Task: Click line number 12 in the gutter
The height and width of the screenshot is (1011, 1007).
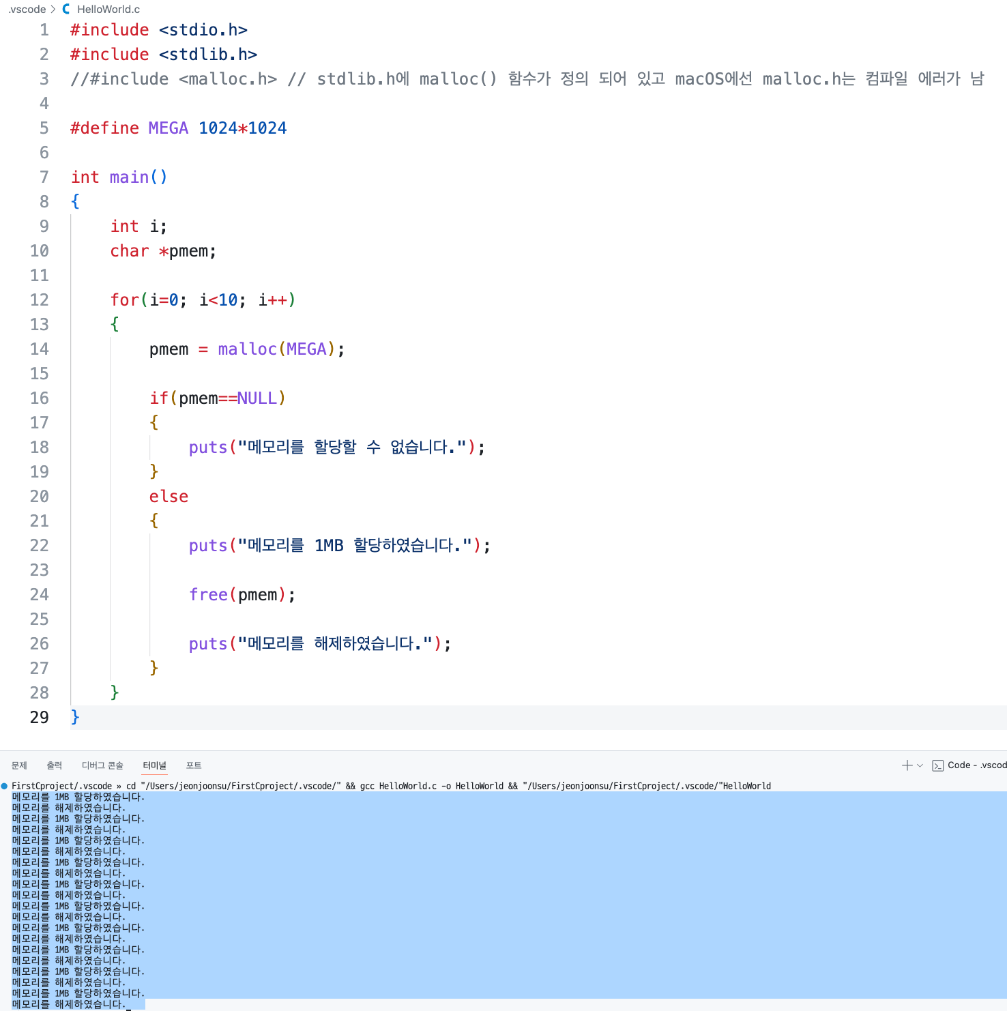Action: pos(40,300)
